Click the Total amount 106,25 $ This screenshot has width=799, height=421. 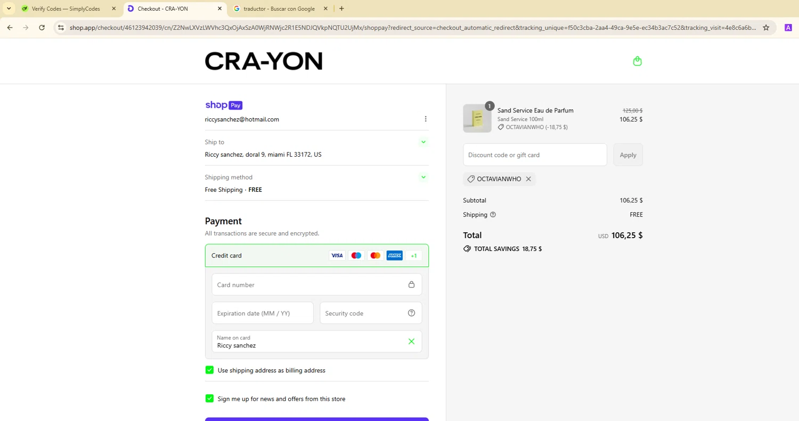click(627, 235)
